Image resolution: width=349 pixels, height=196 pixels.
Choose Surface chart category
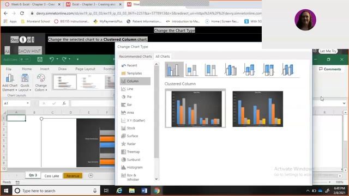(130, 136)
